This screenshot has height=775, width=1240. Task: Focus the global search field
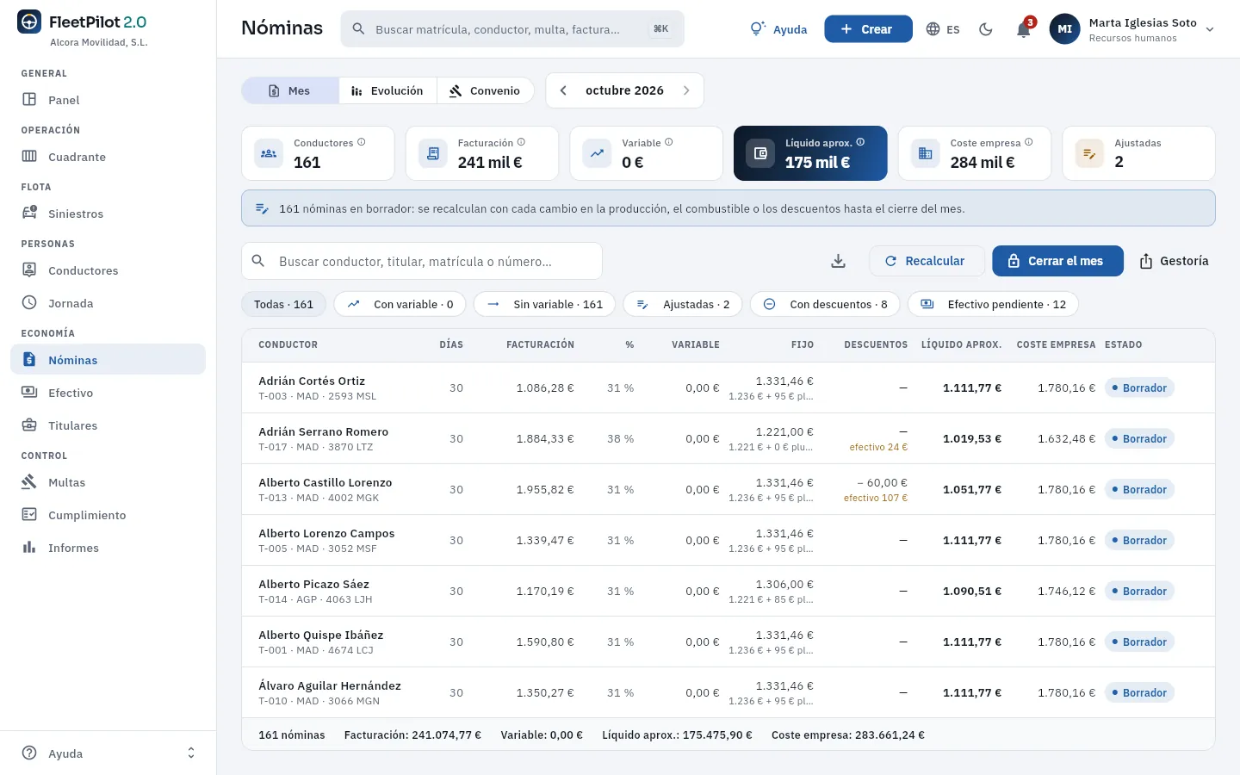(512, 29)
